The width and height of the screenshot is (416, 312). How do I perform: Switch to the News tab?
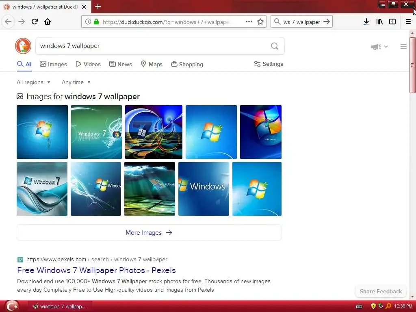(x=120, y=64)
